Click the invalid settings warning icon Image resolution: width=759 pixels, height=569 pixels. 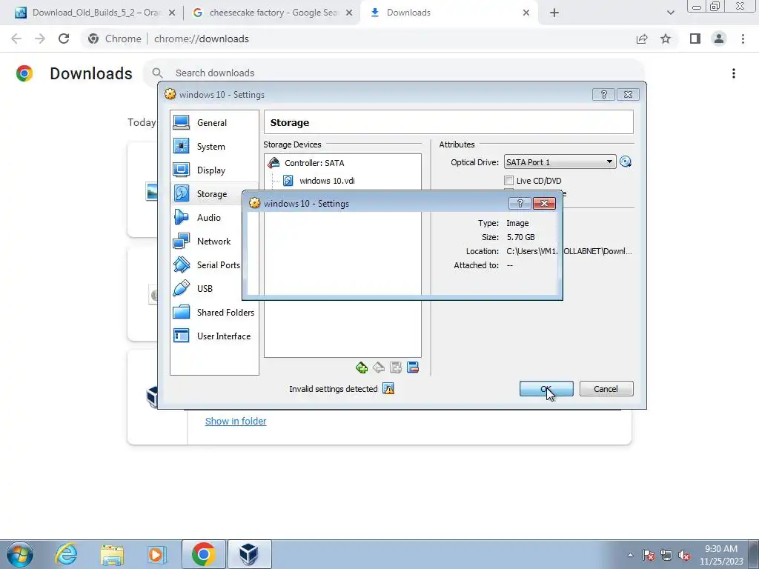click(388, 388)
